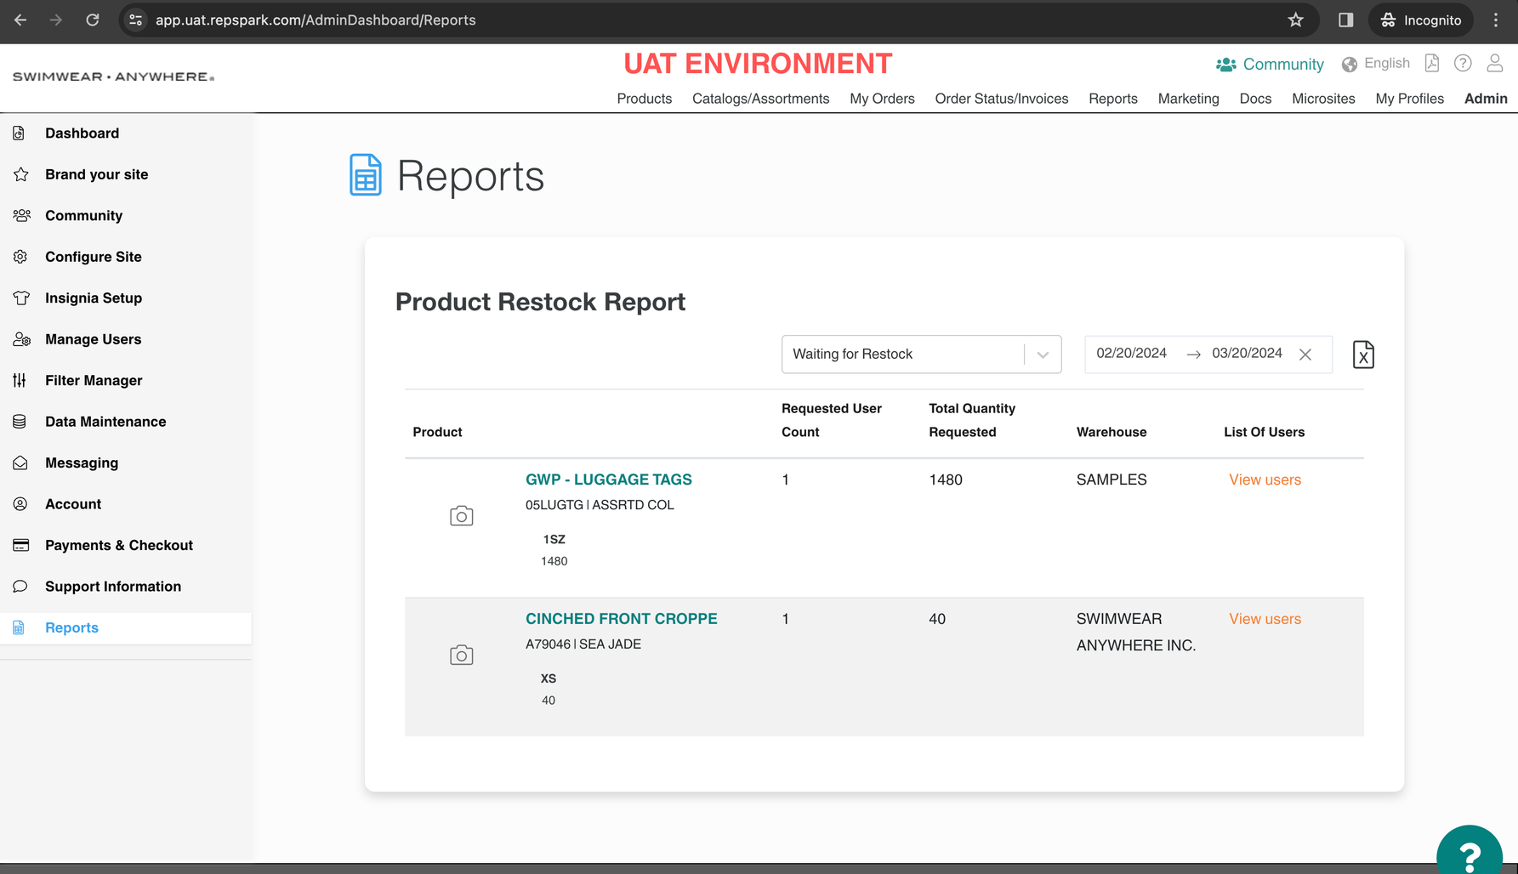1518x874 pixels.
Task: Open CINCHED FRONT CROPPE product link
Action: [x=621, y=619]
